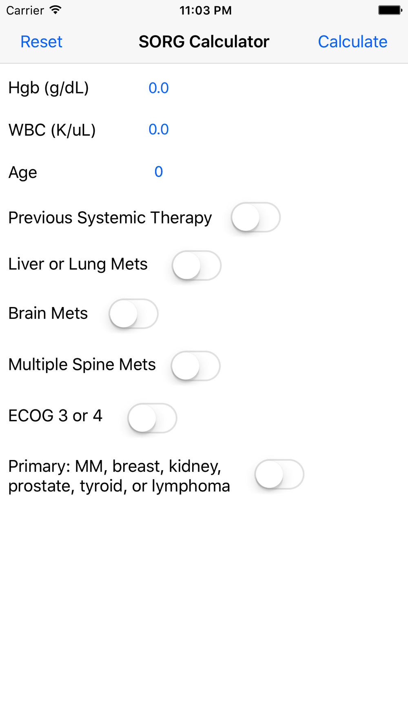Enable Multiple Spine Mets switch
Screen dimensions: 408x725
(x=196, y=366)
